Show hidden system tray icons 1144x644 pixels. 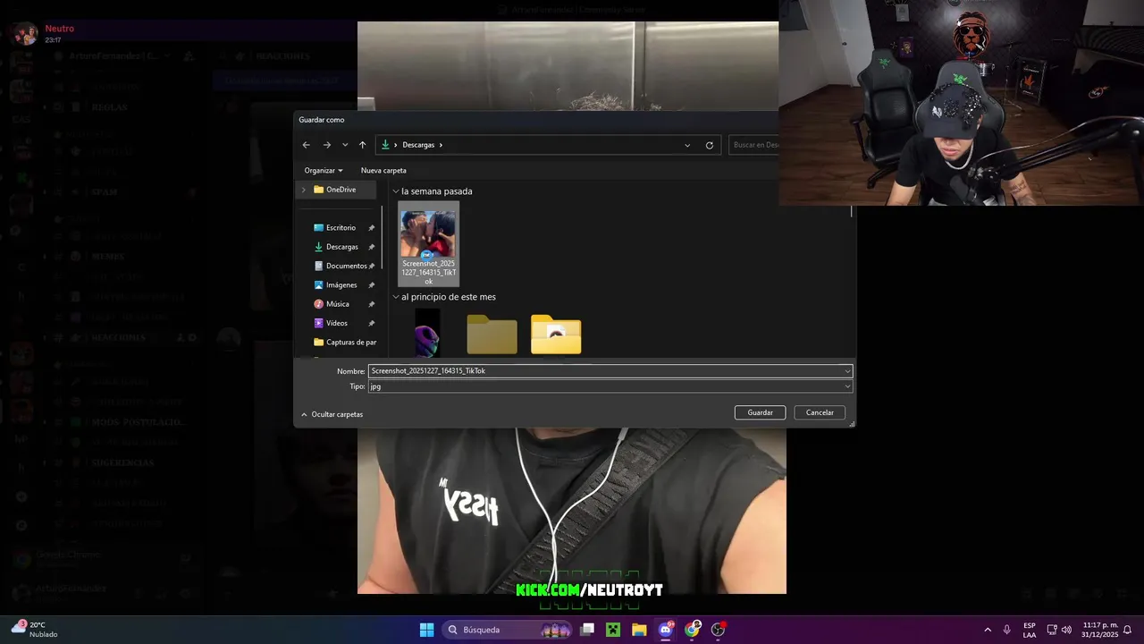(x=988, y=630)
